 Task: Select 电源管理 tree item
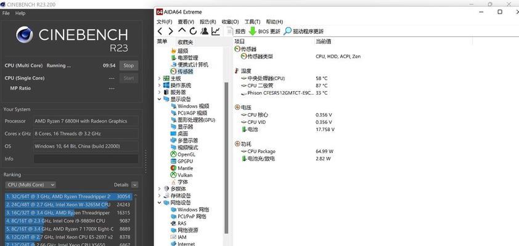(x=184, y=58)
